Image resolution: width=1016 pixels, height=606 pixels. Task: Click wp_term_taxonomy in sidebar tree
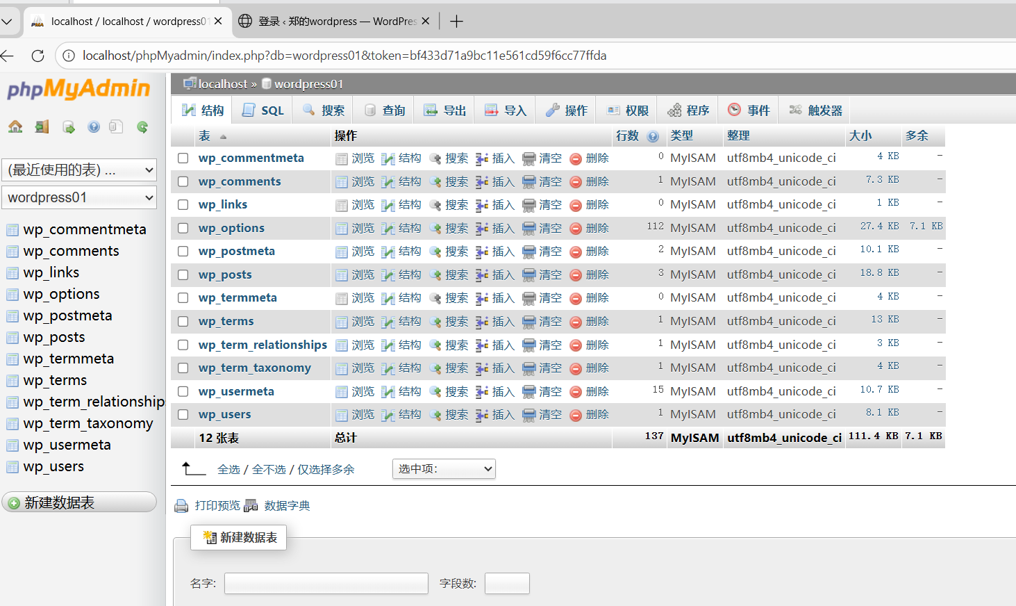[x=88, y=424]
